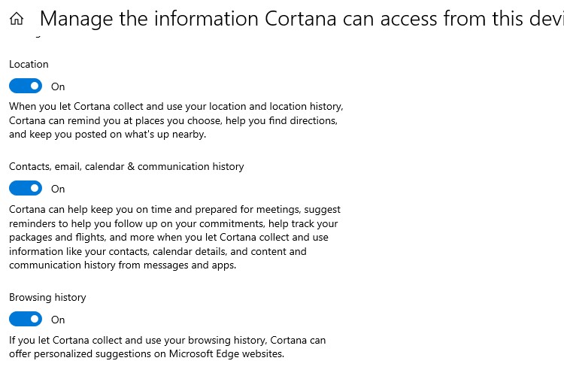Switch off the Browsing history toggle
Image resolution: width=564 pixels, height=379 pixels.
26,320
